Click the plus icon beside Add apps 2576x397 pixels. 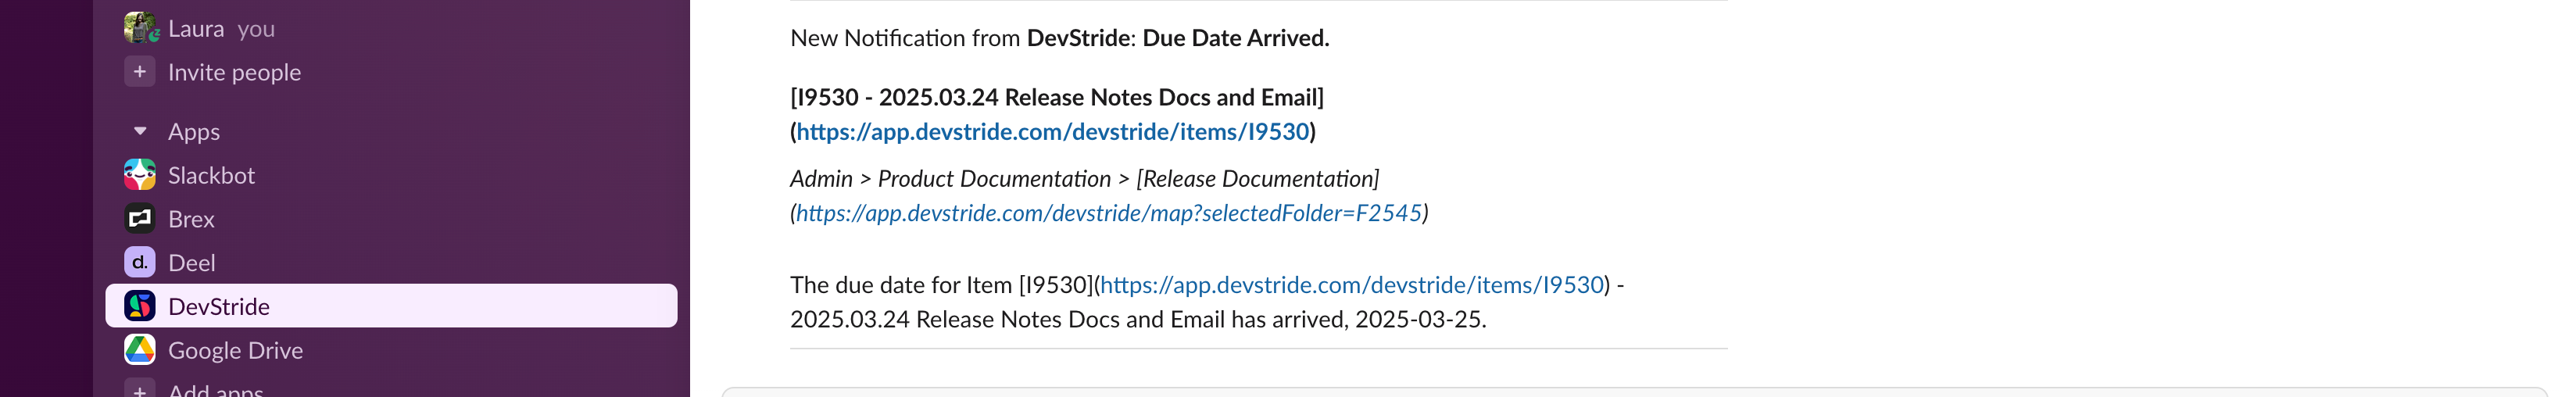[139, 390]
